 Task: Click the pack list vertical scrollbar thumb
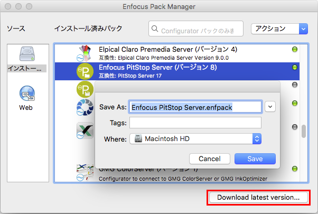click(x=303, y=131)
